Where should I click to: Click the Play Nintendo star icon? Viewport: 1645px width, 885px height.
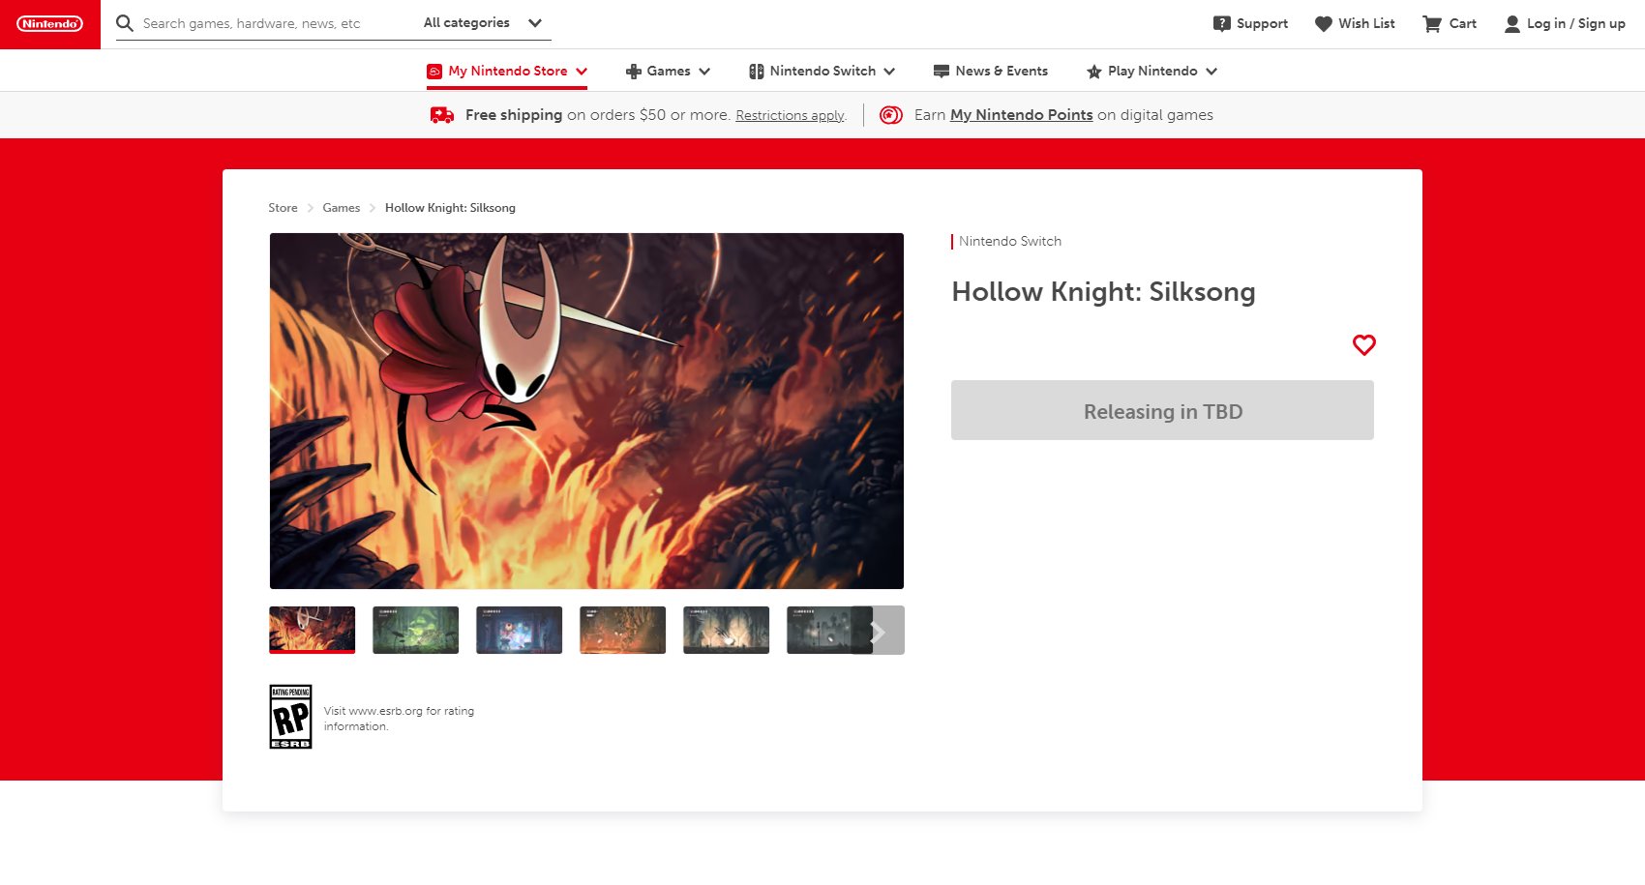1094,72
